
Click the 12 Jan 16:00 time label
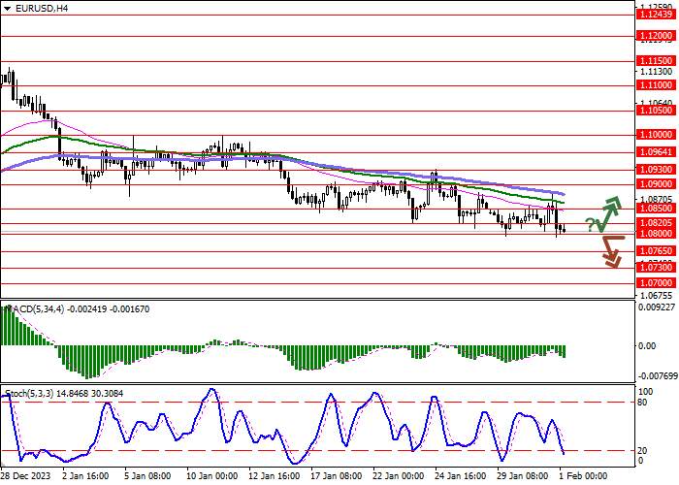(x=275, y=476)
